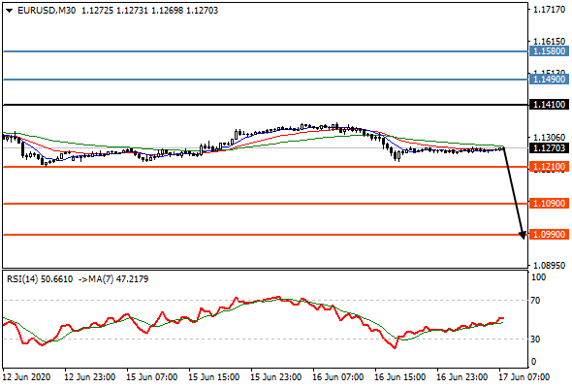Click the 1.17170 price scale value
The height and width of the screenshot is (388, 572).
(x=549, y=10)
